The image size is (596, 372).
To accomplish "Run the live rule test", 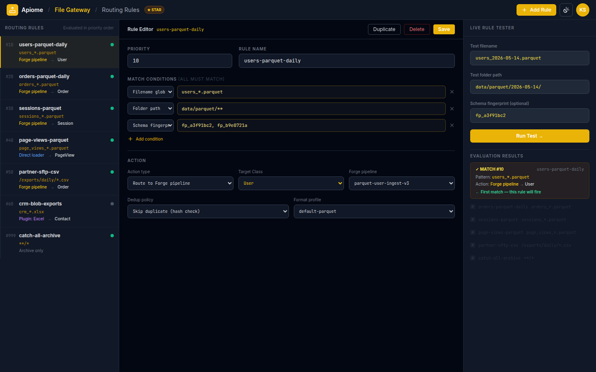I will tap(530, 136).
